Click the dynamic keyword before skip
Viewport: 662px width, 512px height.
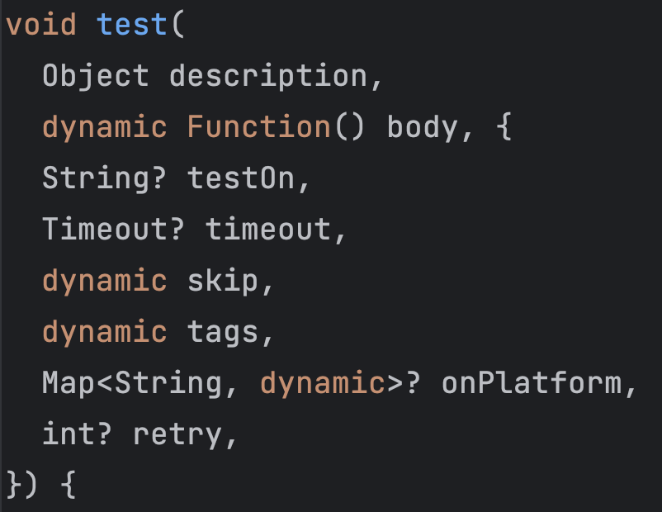tap(105, 281)
